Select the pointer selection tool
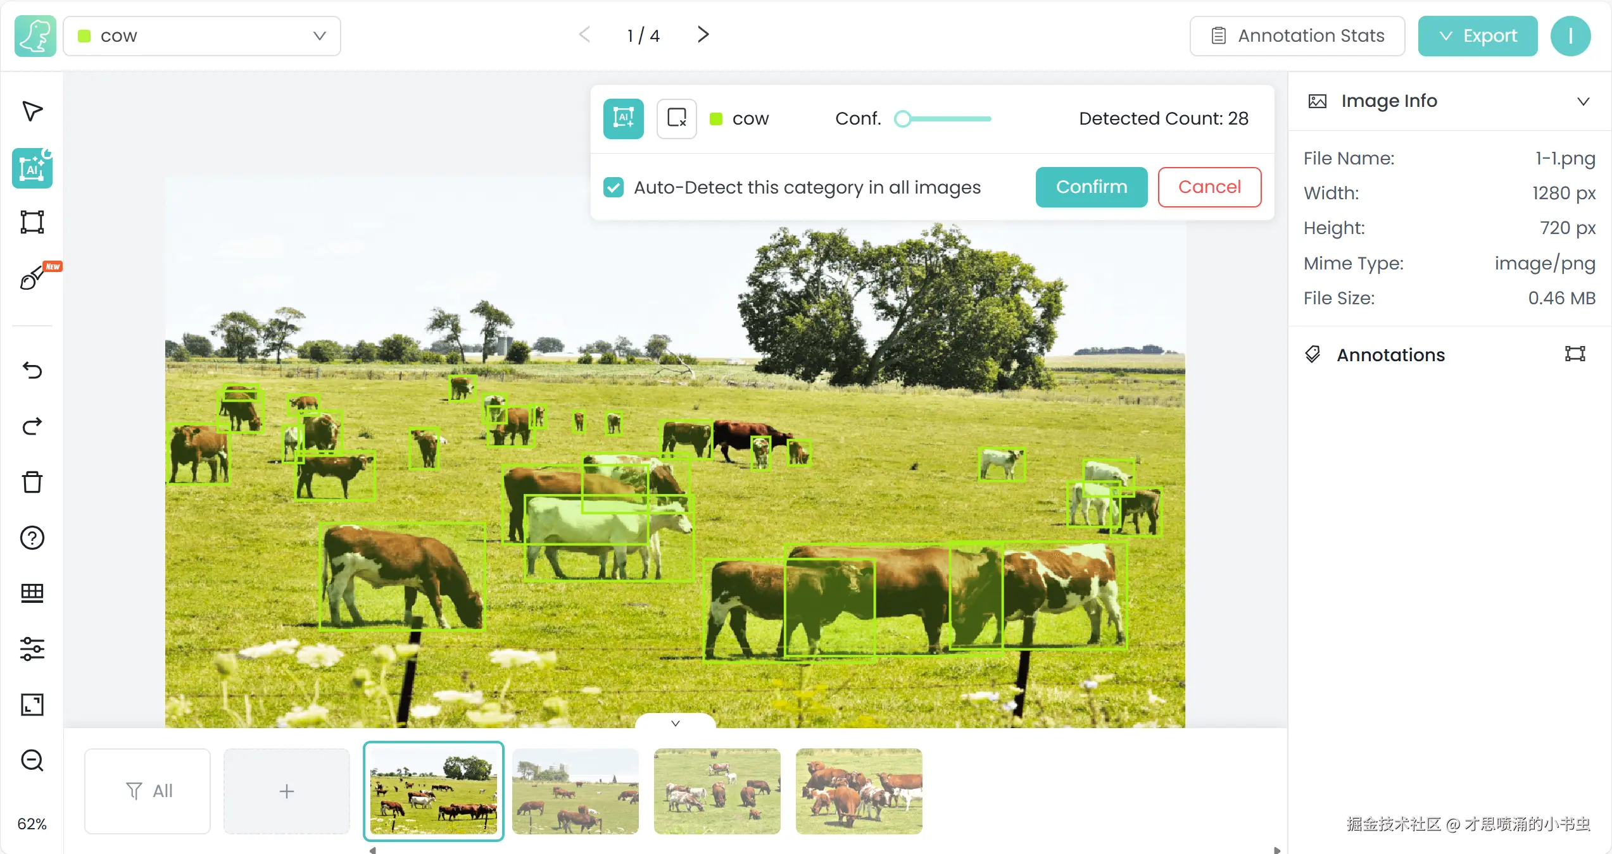The height and width of the screenshot is (854, 1612). click(x=32, y=111)
